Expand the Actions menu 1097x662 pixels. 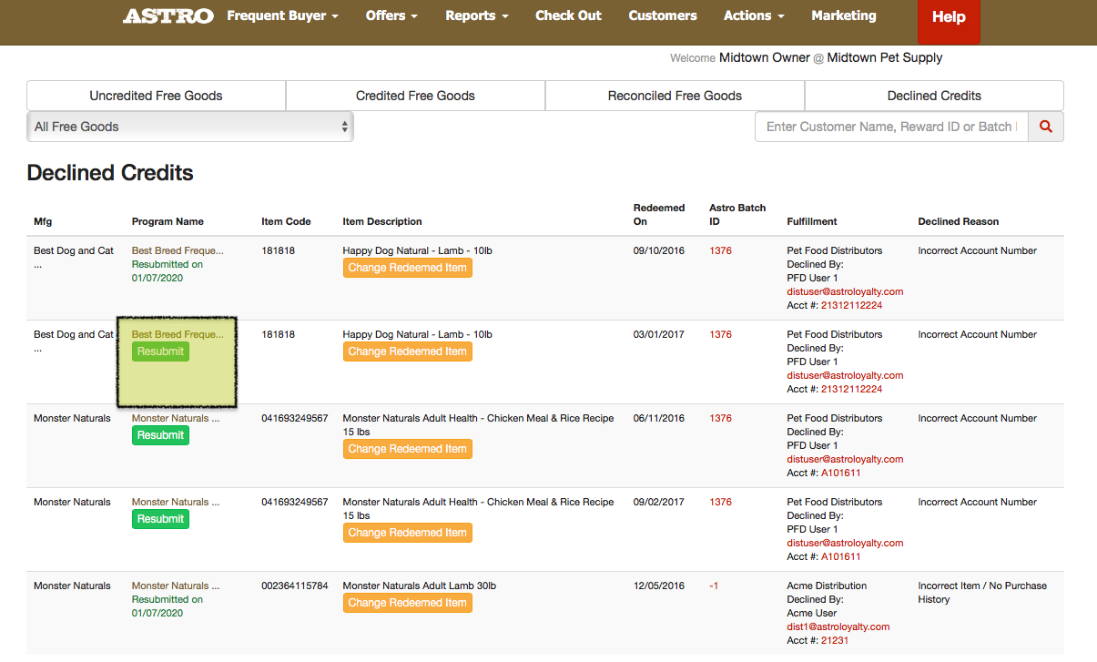754,15
